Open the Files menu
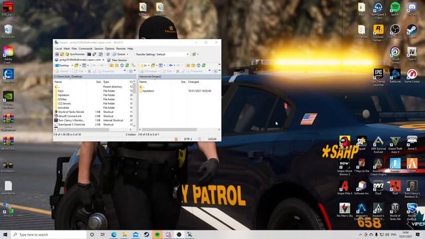This screenshot has height=239, width=425. pyautogui.click(x=74, y=48)
